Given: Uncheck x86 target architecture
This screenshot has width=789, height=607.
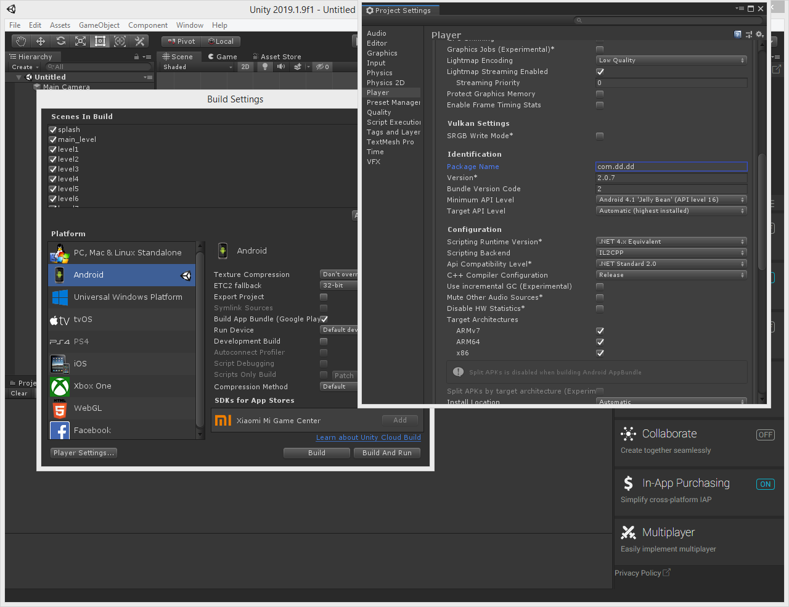Looking at the screenshot, I should tap(600, 353).
